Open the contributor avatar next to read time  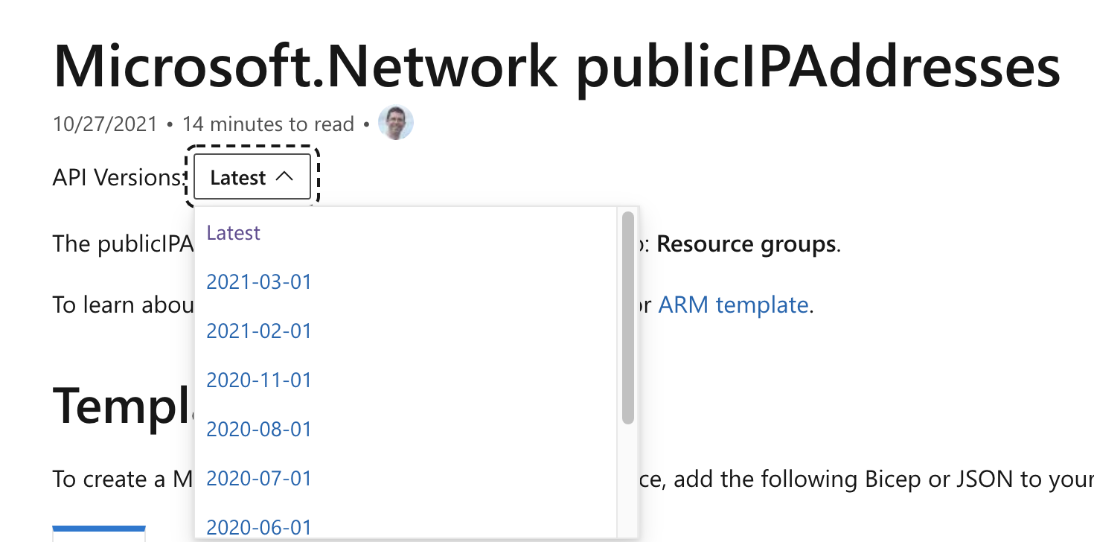[x=396, y=122]
